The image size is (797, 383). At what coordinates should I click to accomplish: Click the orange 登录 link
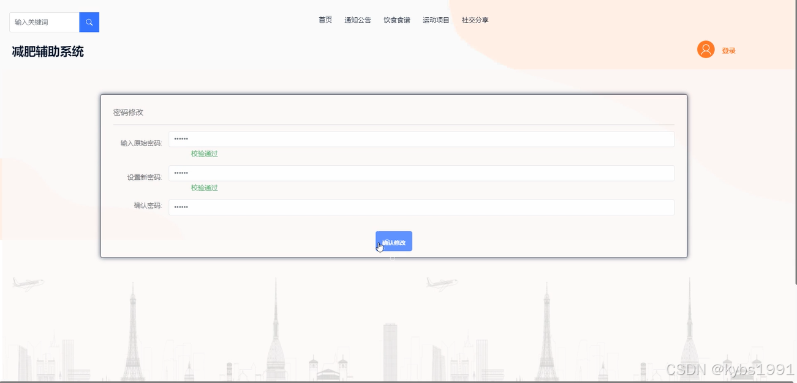[728, 51]
